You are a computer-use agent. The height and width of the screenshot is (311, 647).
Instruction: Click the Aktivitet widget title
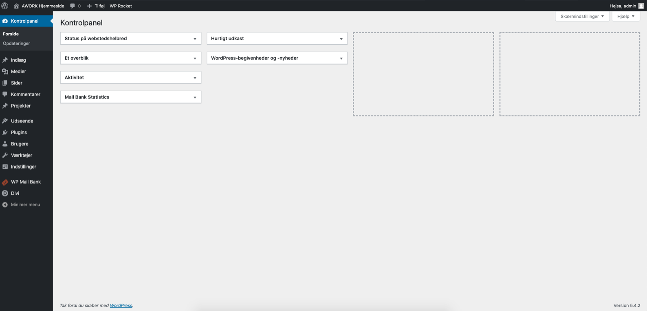[74, 77]
